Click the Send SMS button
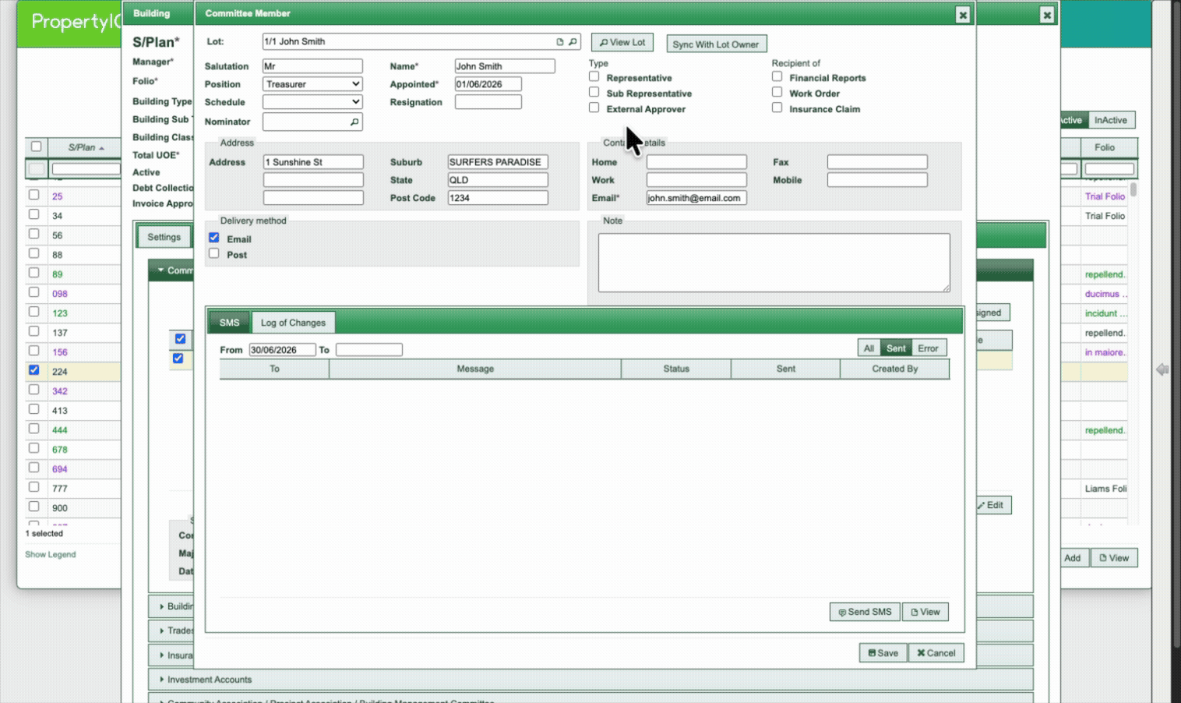1181x703 pixels. coord(865,612)
